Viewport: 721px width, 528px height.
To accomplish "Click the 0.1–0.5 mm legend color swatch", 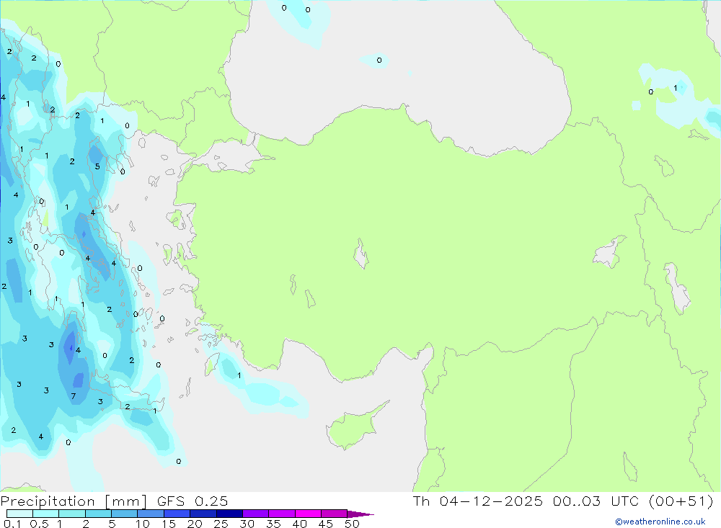I will 19,514.
